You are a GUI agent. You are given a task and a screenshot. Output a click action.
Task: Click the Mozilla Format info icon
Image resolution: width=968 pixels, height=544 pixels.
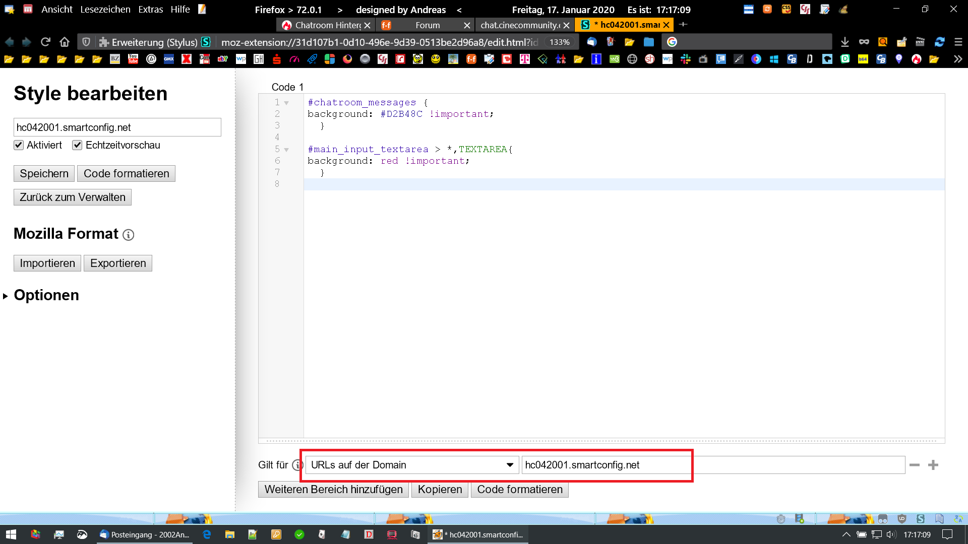[129, 235]
